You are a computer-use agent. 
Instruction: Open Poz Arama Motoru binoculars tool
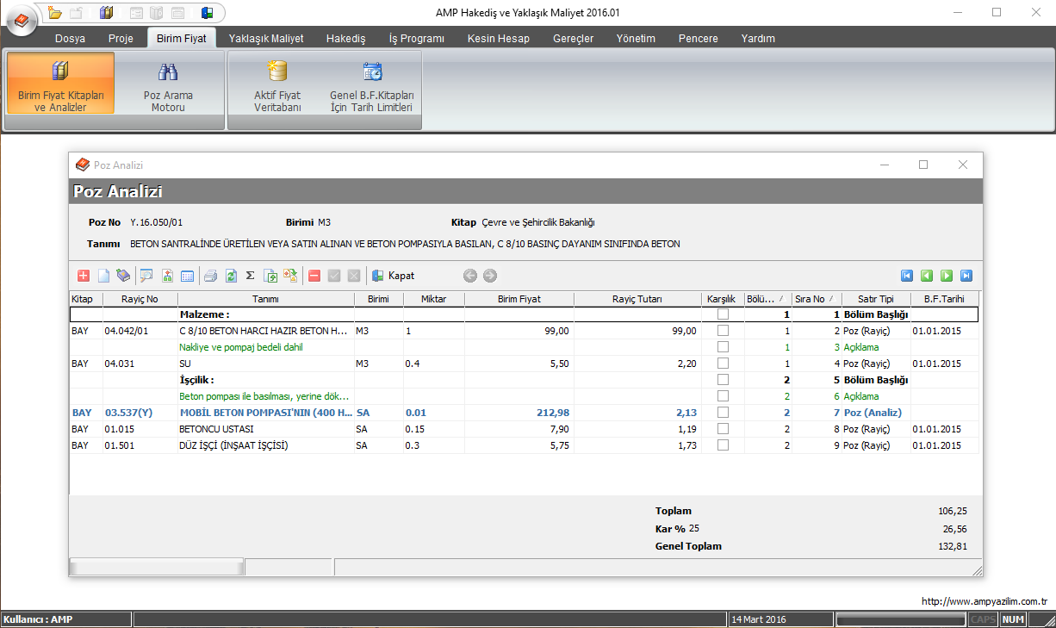point(168,84)
